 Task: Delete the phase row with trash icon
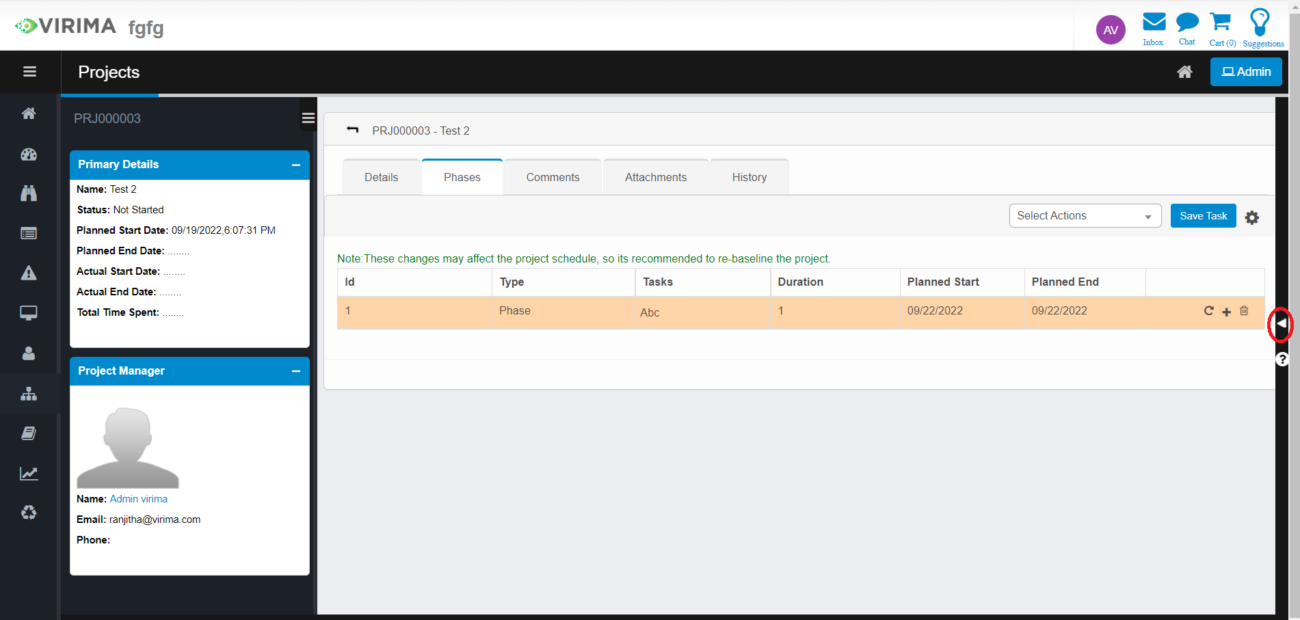tap(1244, 311)
